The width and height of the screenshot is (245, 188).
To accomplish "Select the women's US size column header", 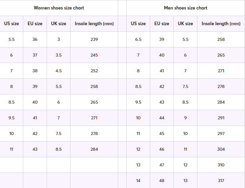I will click(x=11, y=24).
